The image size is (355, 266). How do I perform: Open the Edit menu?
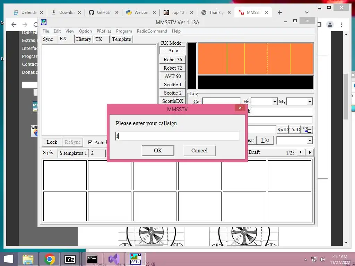[x=57, y=31]
